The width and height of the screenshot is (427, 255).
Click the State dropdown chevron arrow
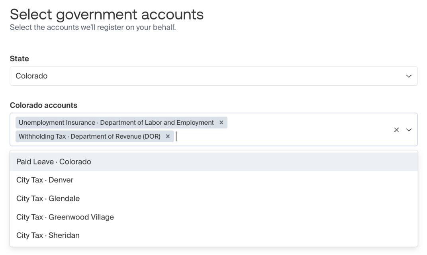(409, 76)
